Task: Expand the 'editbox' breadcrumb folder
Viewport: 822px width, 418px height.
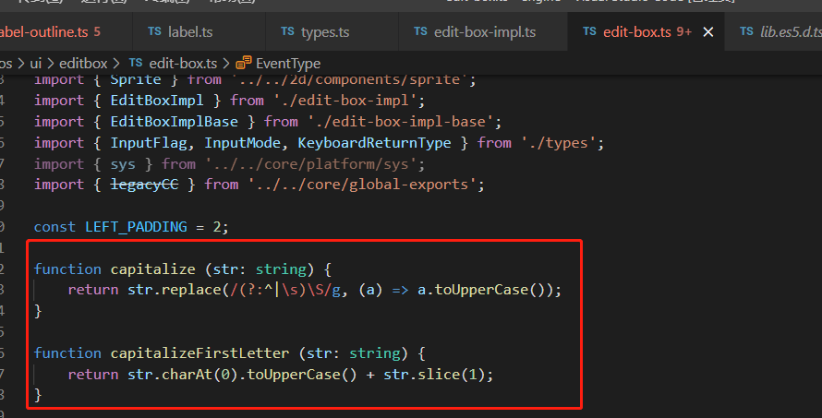Action: pos(83,64)
